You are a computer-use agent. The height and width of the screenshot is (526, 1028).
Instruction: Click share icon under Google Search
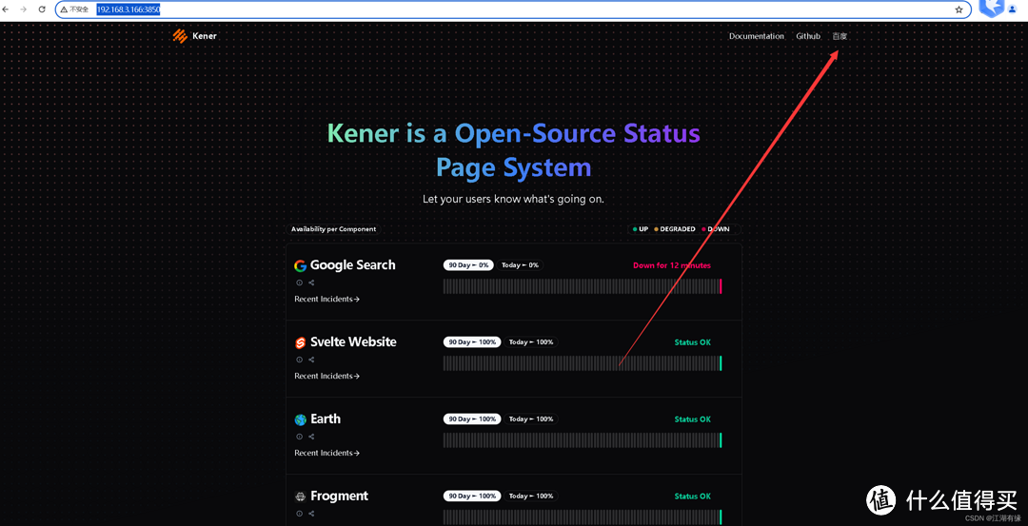click(x=311, y=283)
